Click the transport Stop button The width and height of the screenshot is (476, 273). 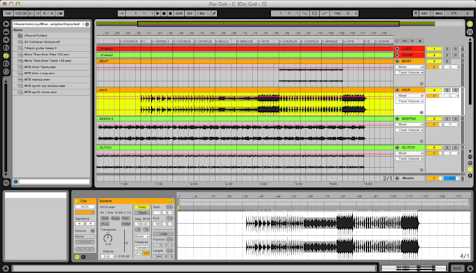(164, 13)
